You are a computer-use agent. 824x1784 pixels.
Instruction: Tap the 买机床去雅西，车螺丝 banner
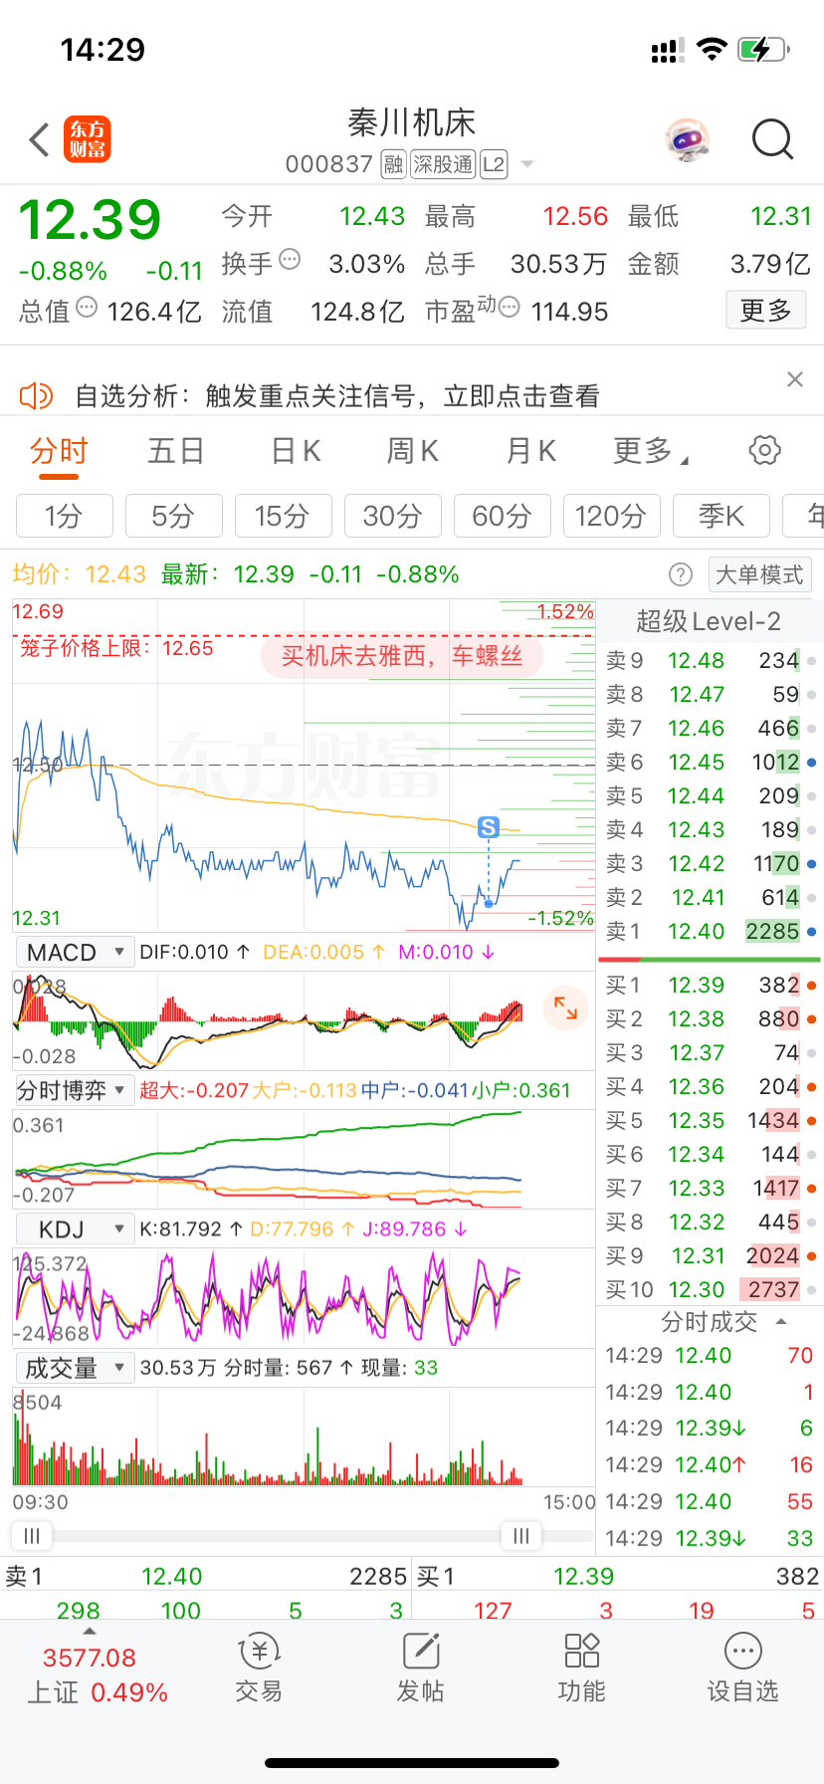pos(402,655)
